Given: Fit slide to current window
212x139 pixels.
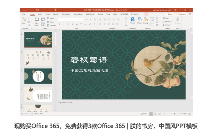Looking at the screenshot, I should point(189,114).
